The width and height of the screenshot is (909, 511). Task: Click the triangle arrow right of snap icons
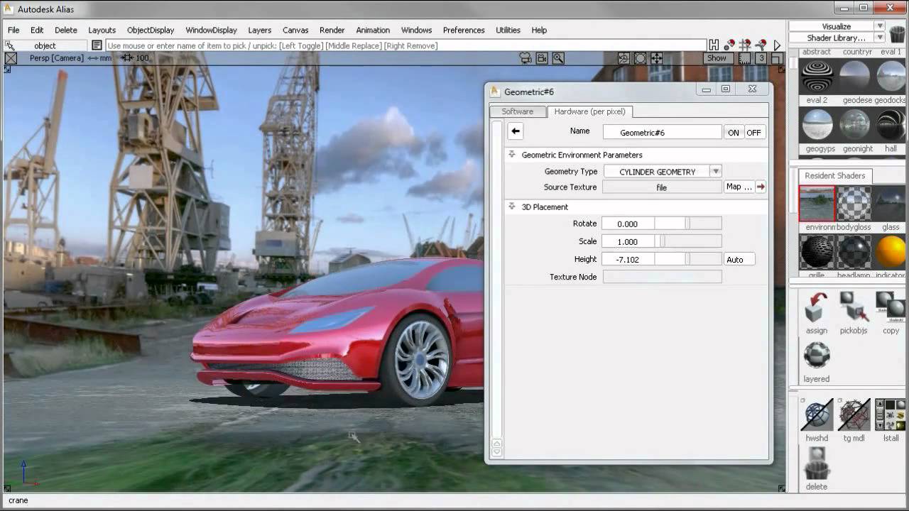pyautogui.click(x=777, y=45)
